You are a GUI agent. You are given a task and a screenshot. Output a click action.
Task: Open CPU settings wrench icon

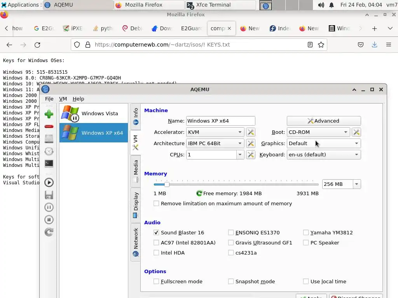tap(251, 154)
